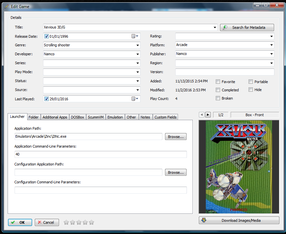Click the 1/2 image counter
Screen dimensions: 286x234
(221, 115)
